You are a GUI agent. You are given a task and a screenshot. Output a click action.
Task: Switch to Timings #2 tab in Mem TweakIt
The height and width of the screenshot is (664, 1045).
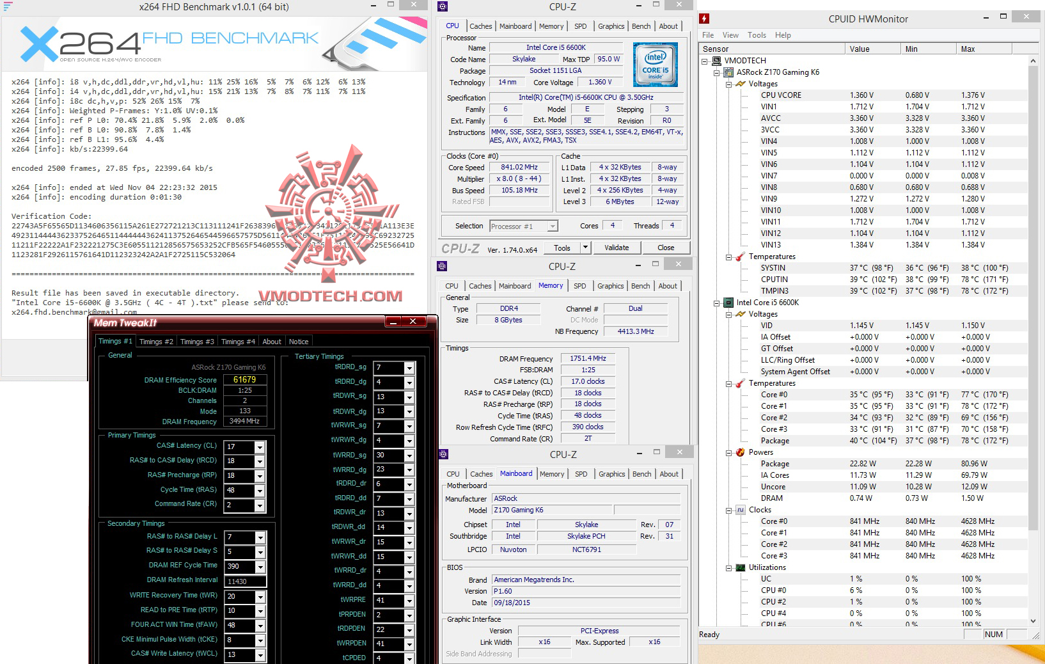[x=156, y=342]
